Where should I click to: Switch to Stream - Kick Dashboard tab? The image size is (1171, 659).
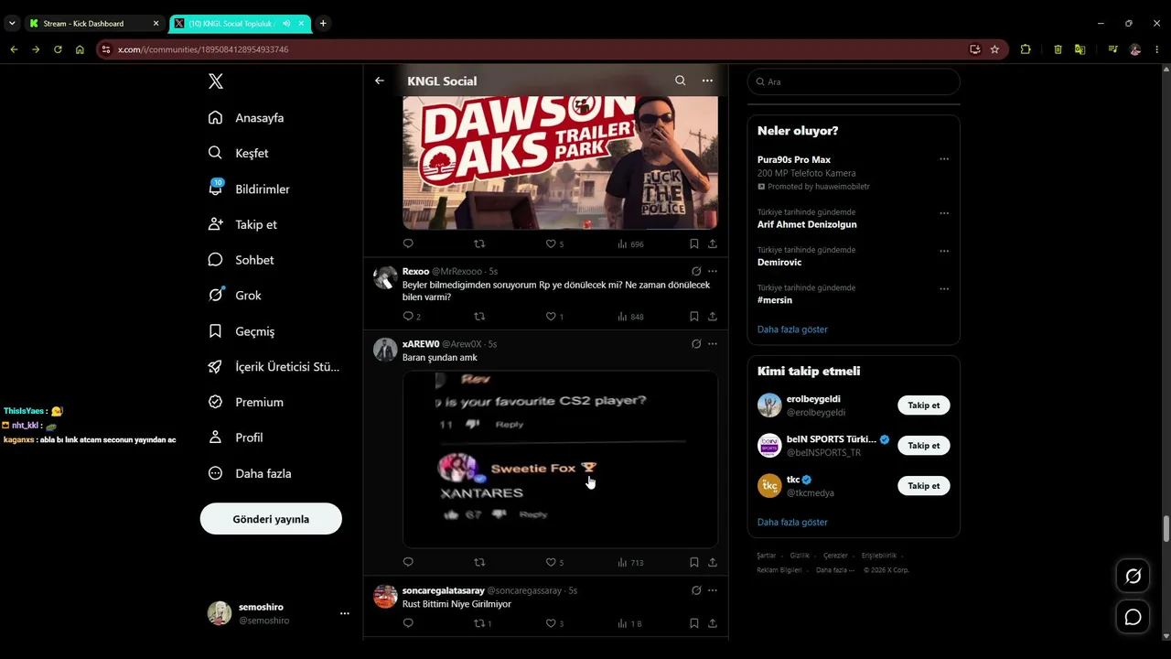tap(94, 23)
